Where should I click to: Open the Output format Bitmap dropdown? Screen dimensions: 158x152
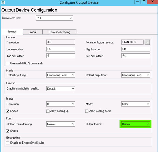136,124
